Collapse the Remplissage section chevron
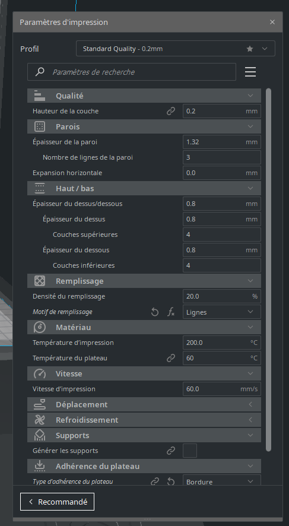 tap(250, 281)
